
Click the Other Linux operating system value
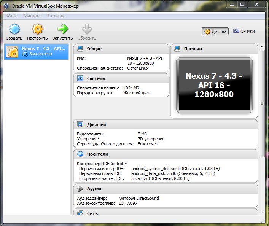[x=138, y=68]
